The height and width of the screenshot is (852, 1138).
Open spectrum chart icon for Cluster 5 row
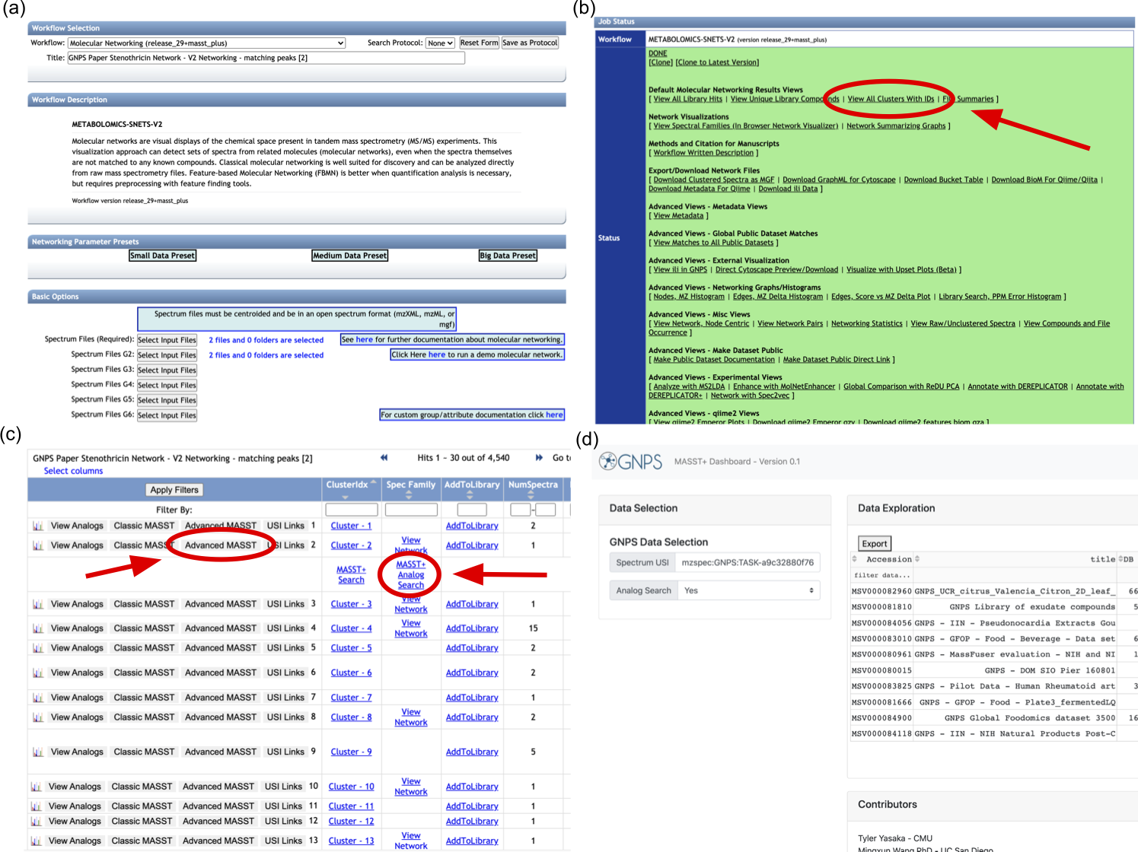37,648
